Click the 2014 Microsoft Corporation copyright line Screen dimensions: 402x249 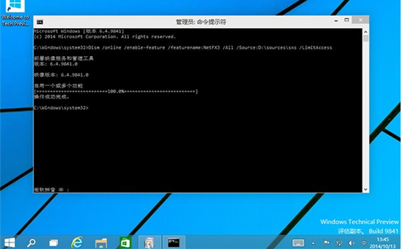(105, 37)
